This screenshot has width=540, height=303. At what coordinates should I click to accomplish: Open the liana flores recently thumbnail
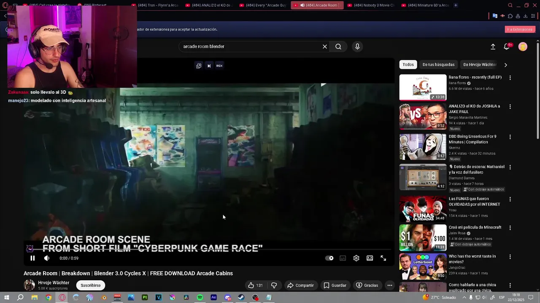point(423,88)
